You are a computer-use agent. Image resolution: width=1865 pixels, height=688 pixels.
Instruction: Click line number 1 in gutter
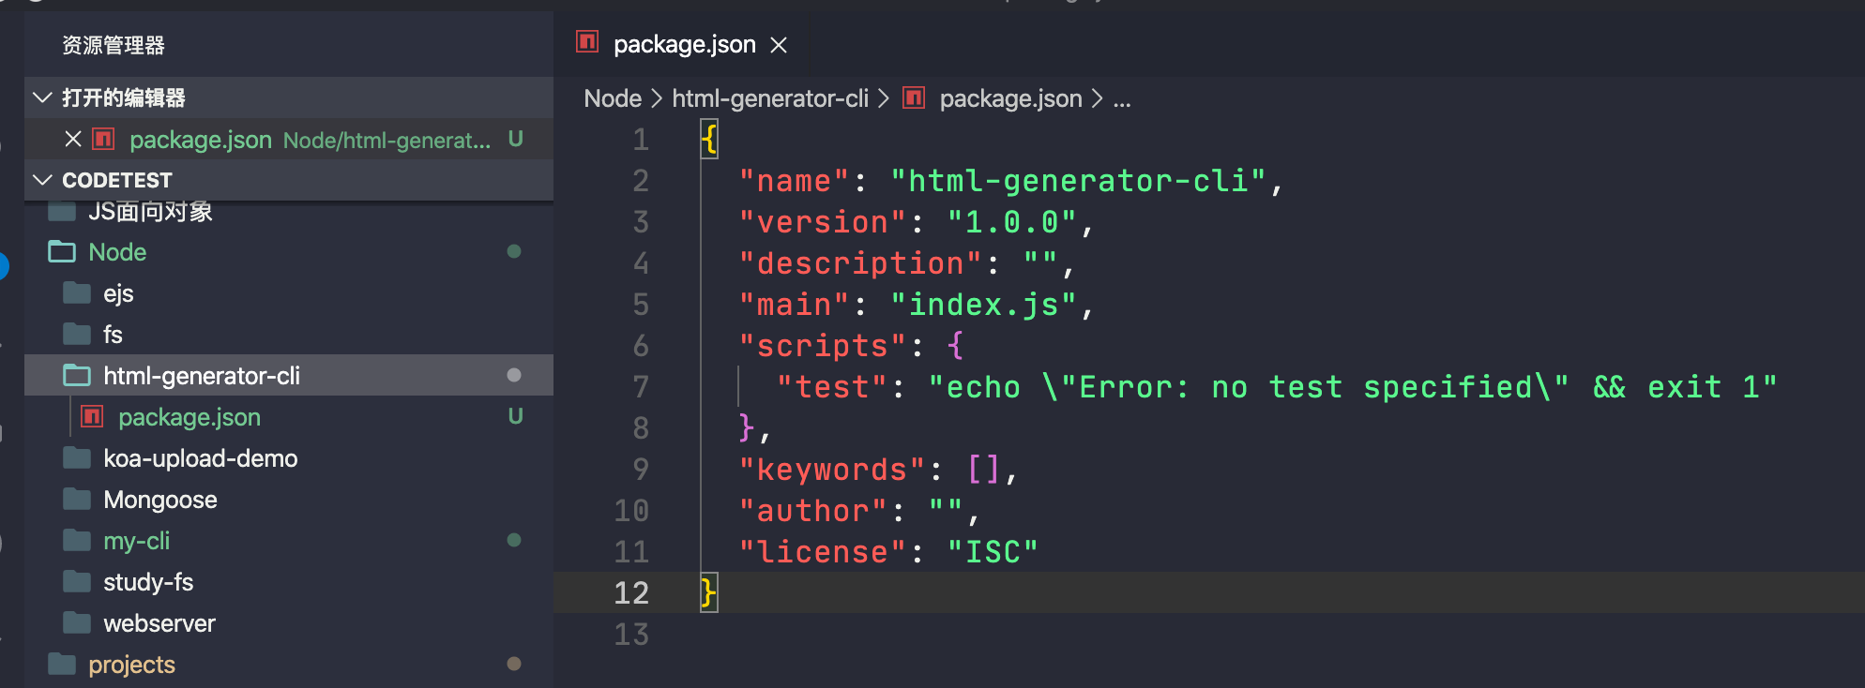coord(641,140)
